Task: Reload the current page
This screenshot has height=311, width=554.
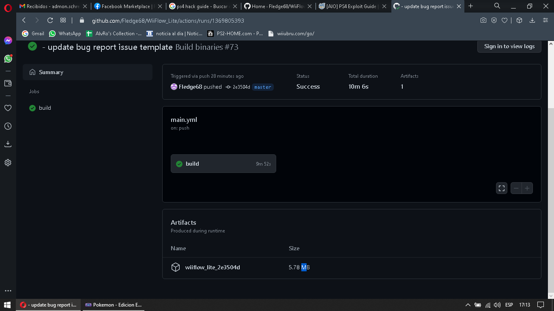Action: pyautogui.click(x=50, y=20)
